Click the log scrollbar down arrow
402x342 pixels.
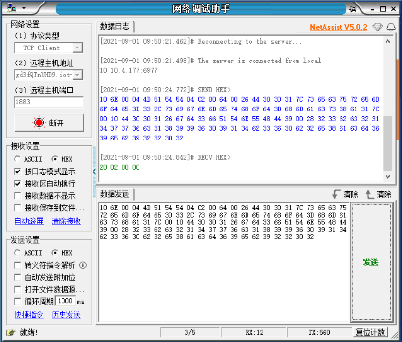(388, 177)
